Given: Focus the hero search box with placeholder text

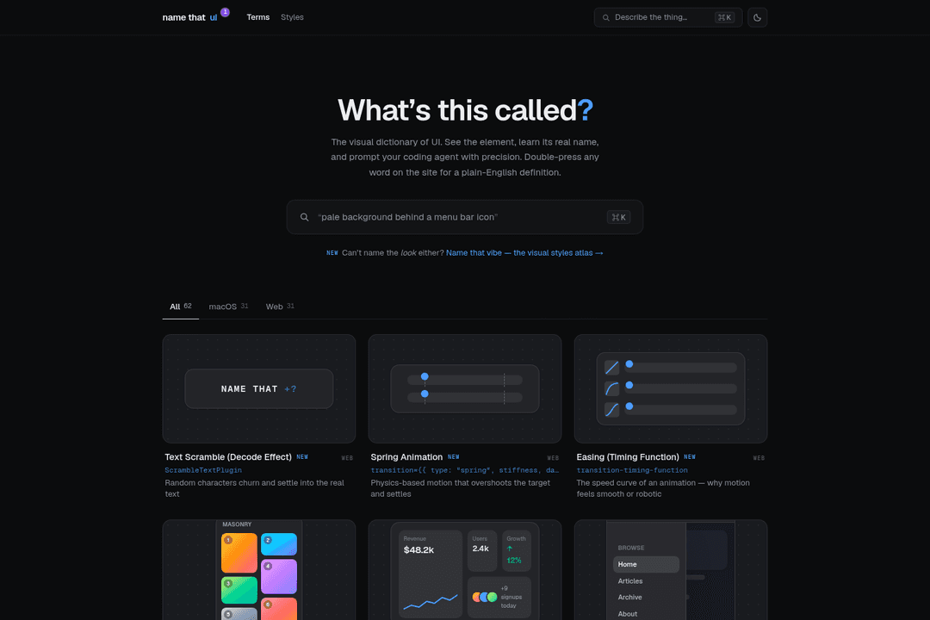Looking at the screenshot, I should [x=465, y=217].
